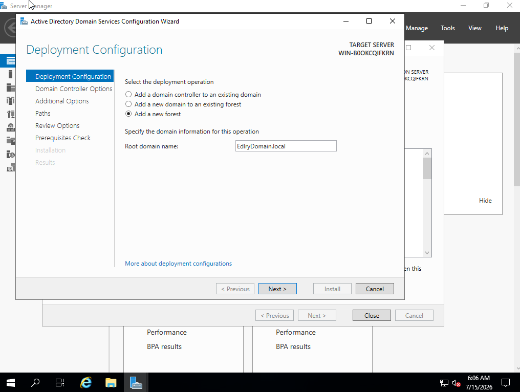The image size is (520, 392).
Task: Click scroll-up arrow in background wizard list
Action: coord(427,153)
